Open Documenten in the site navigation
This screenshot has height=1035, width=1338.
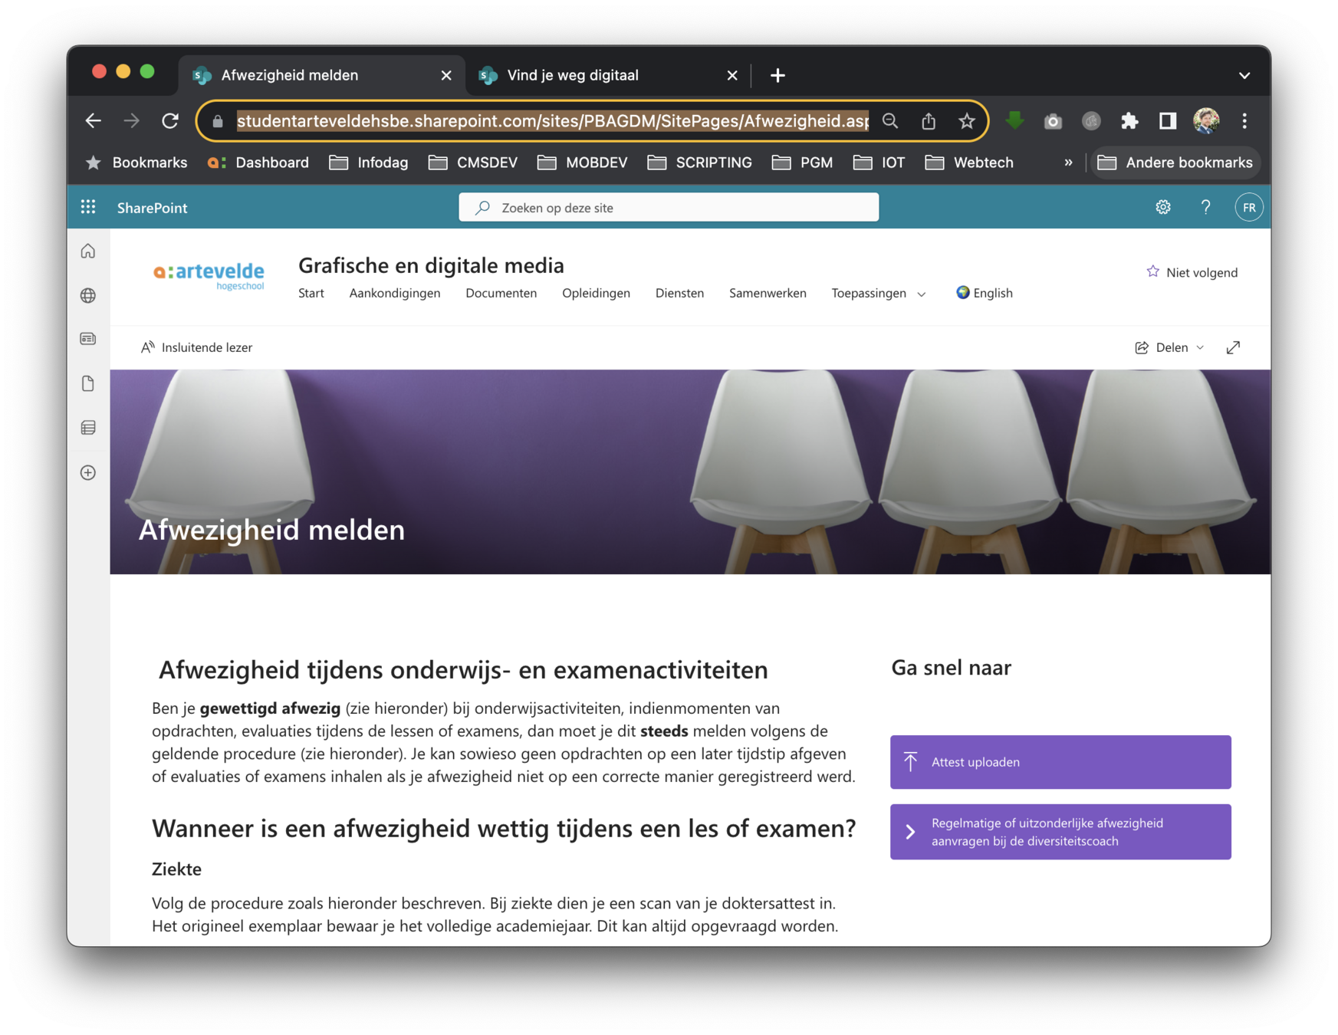(x=501, y=293)
